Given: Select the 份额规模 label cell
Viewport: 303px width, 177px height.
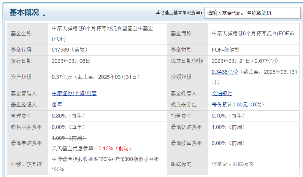Looking at the screenshot, I should click(188, 77).
